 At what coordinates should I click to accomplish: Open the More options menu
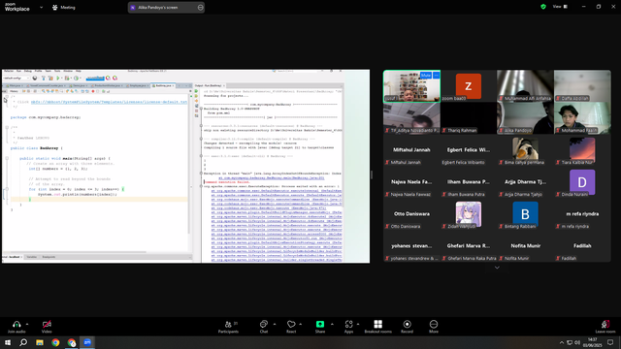(x=434, y=327)
